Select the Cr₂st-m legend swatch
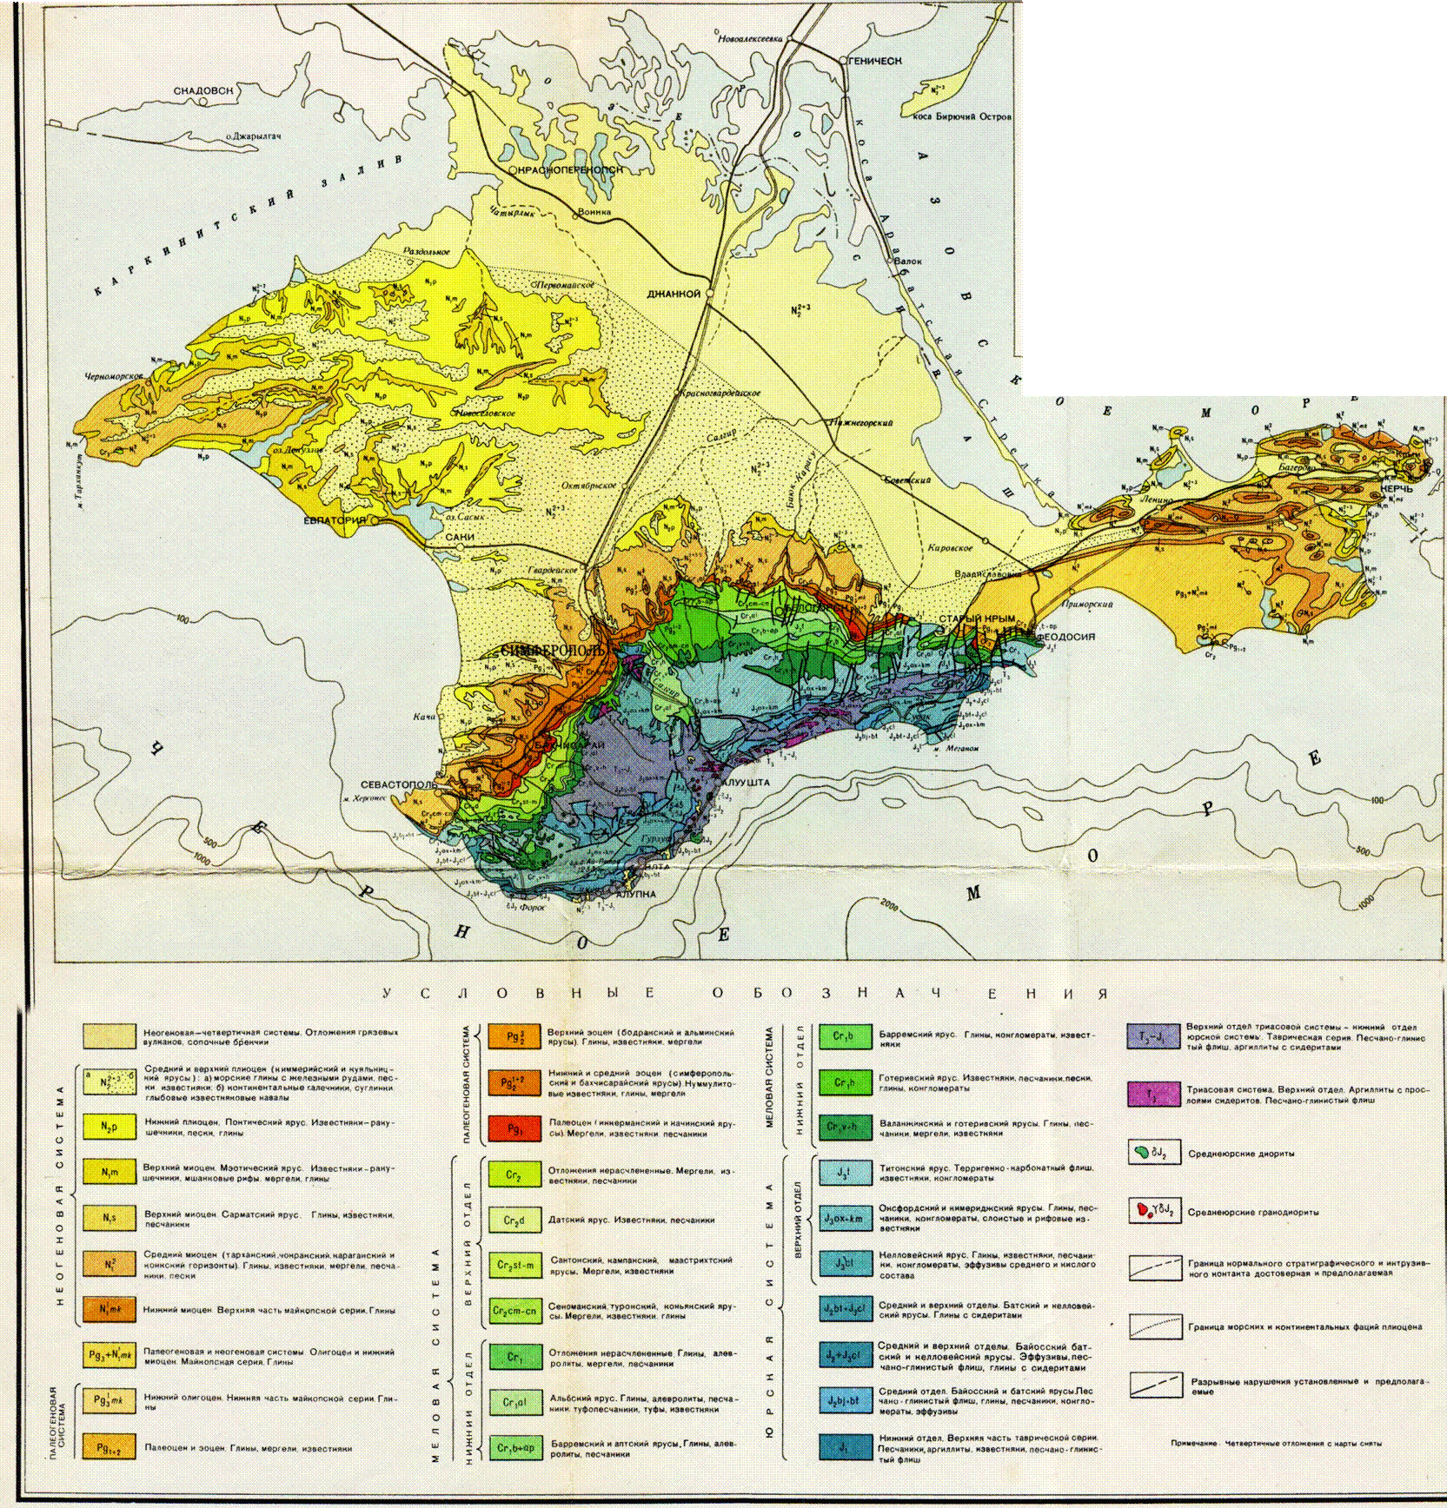The width and height of the screenshot is (1447, 1508). (514, 1265)
